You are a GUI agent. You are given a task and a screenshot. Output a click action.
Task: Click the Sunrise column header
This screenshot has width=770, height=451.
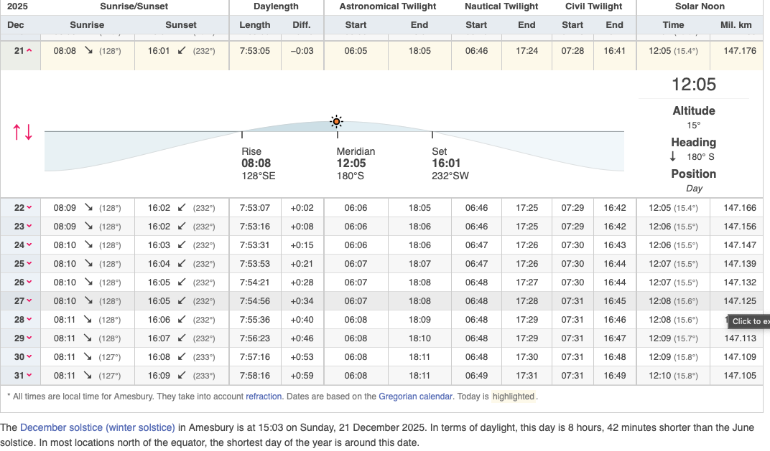pos(87,25)
